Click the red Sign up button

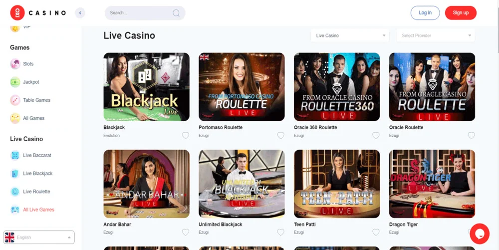pos(461,12)
